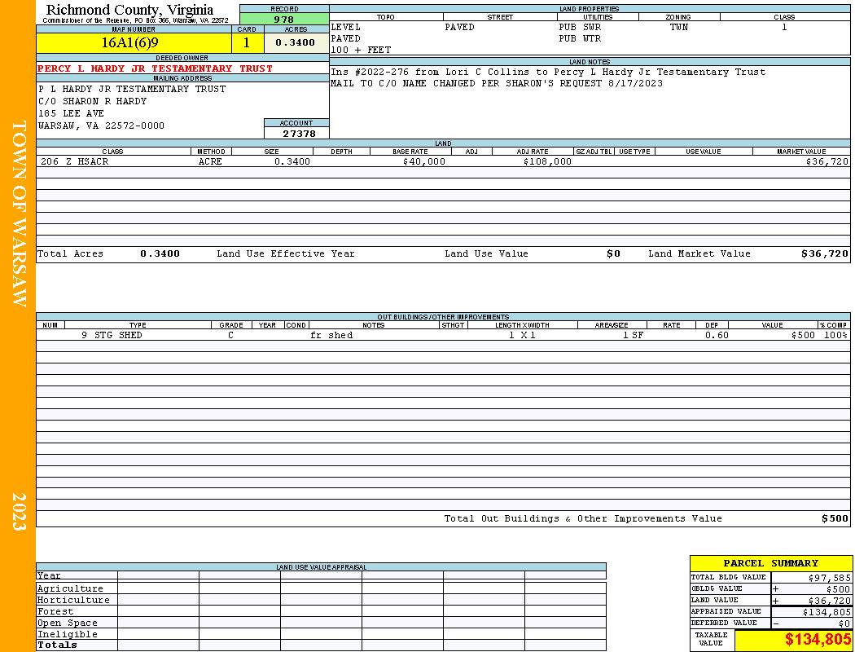
Task: Click zoning value TWN
Action: (679, 27)
